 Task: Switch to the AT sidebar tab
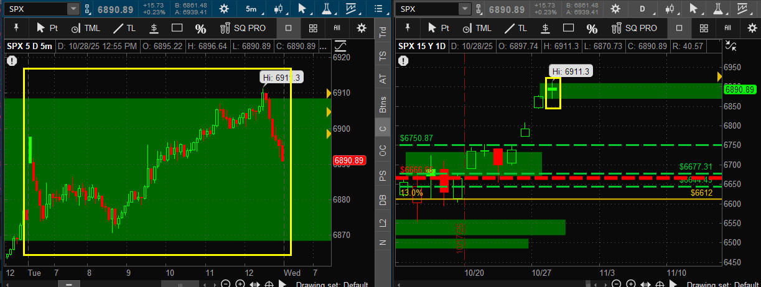[383, 79]
